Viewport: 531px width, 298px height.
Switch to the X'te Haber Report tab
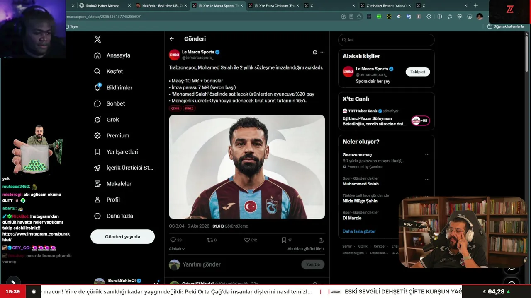coord(386,6)
